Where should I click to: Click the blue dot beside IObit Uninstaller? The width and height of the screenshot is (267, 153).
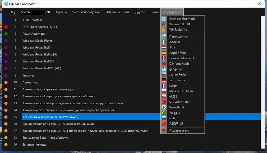point(6,20)
